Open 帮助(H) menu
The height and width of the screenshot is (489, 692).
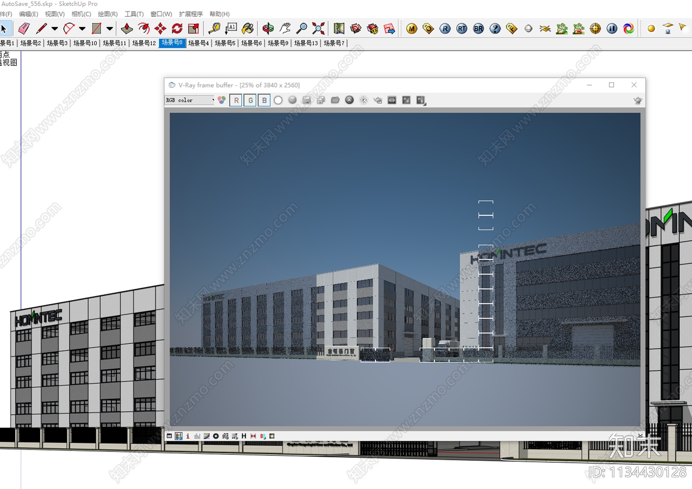coord(220,14)
